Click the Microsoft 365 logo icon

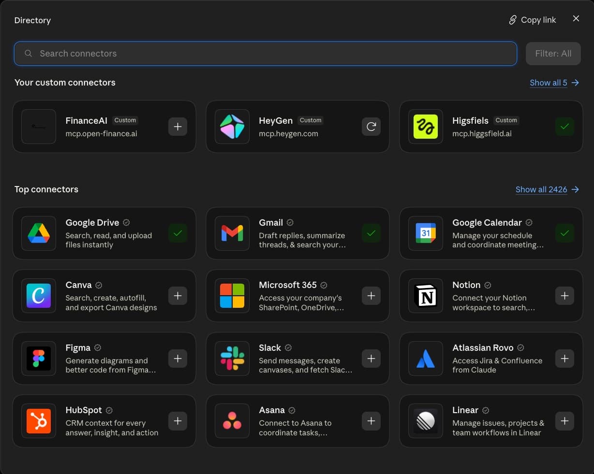pyautogui.click(x=232, y=296)
